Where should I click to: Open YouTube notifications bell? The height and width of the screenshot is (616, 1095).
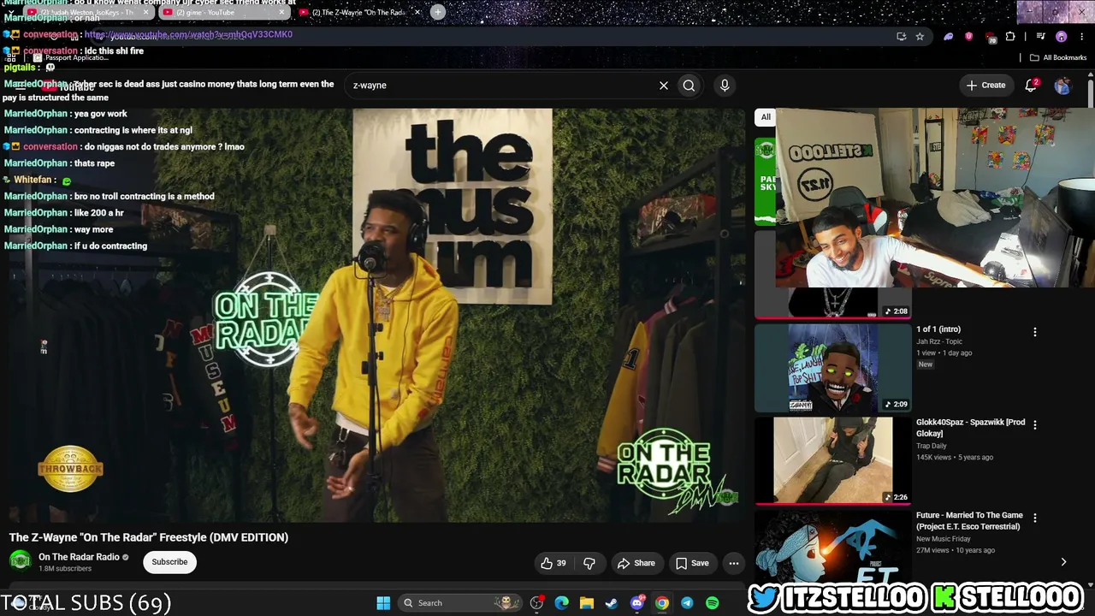[1031, 85]
